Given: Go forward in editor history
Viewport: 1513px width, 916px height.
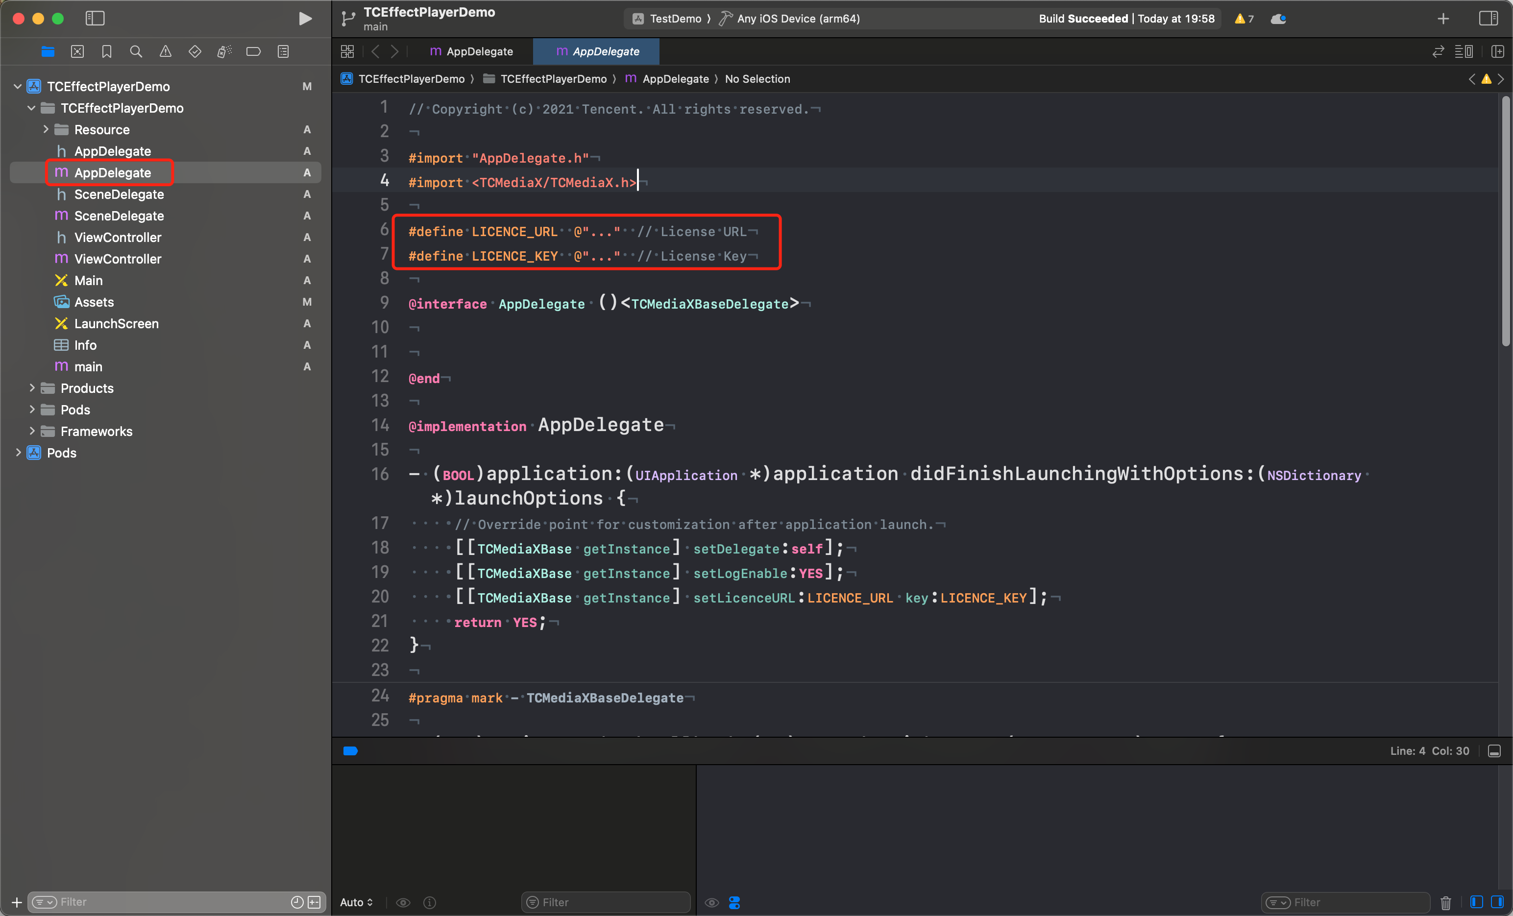Looking at the screenshot, I should coord(394,51).
